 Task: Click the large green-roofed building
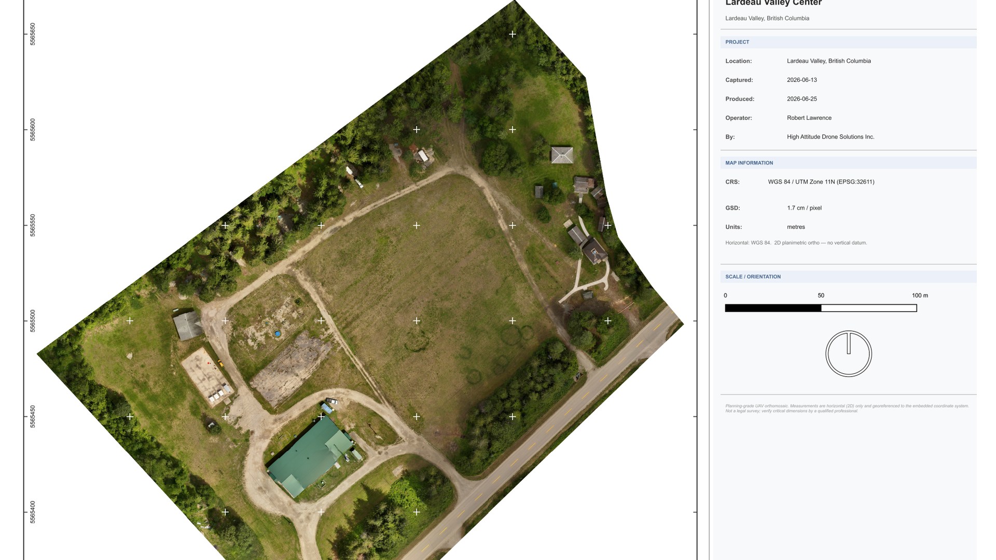(x=311, y=456)
